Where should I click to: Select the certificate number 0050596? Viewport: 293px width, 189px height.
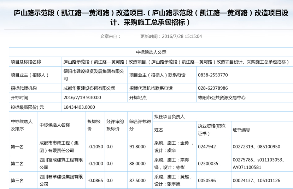[x=207, y=181]
